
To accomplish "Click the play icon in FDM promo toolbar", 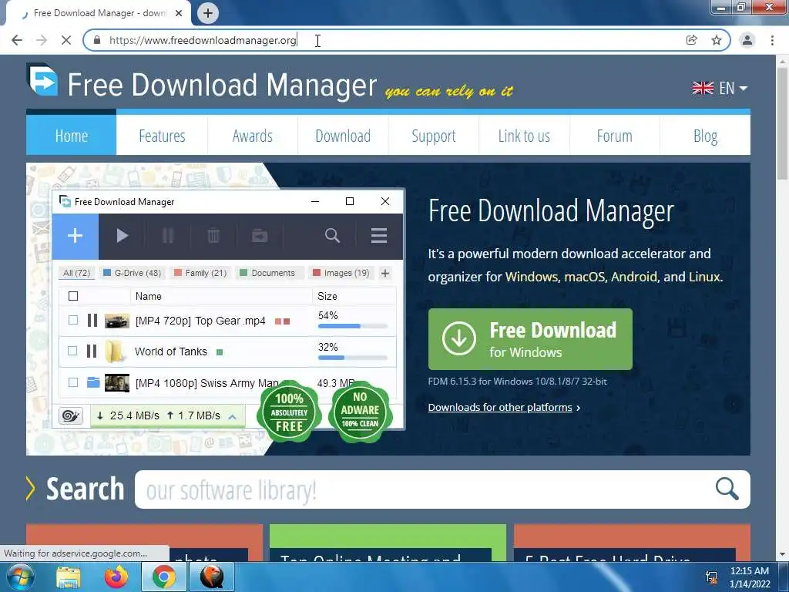I will pyautogui.click(x=123, y=236).
